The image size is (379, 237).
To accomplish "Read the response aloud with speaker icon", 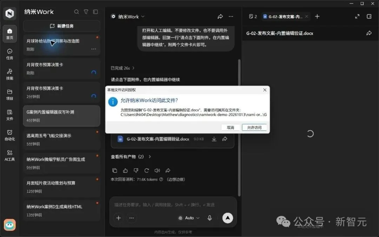I will tap(157, 171).
